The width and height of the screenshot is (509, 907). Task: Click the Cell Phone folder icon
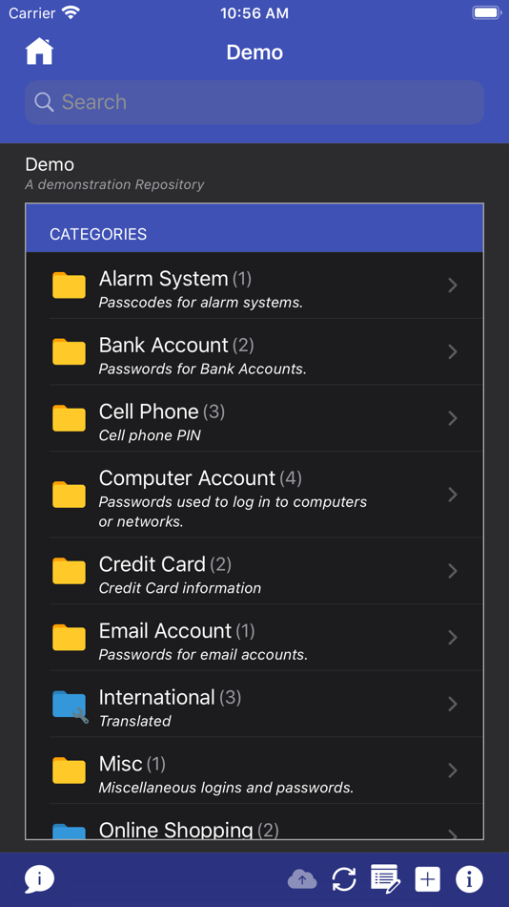69,418
